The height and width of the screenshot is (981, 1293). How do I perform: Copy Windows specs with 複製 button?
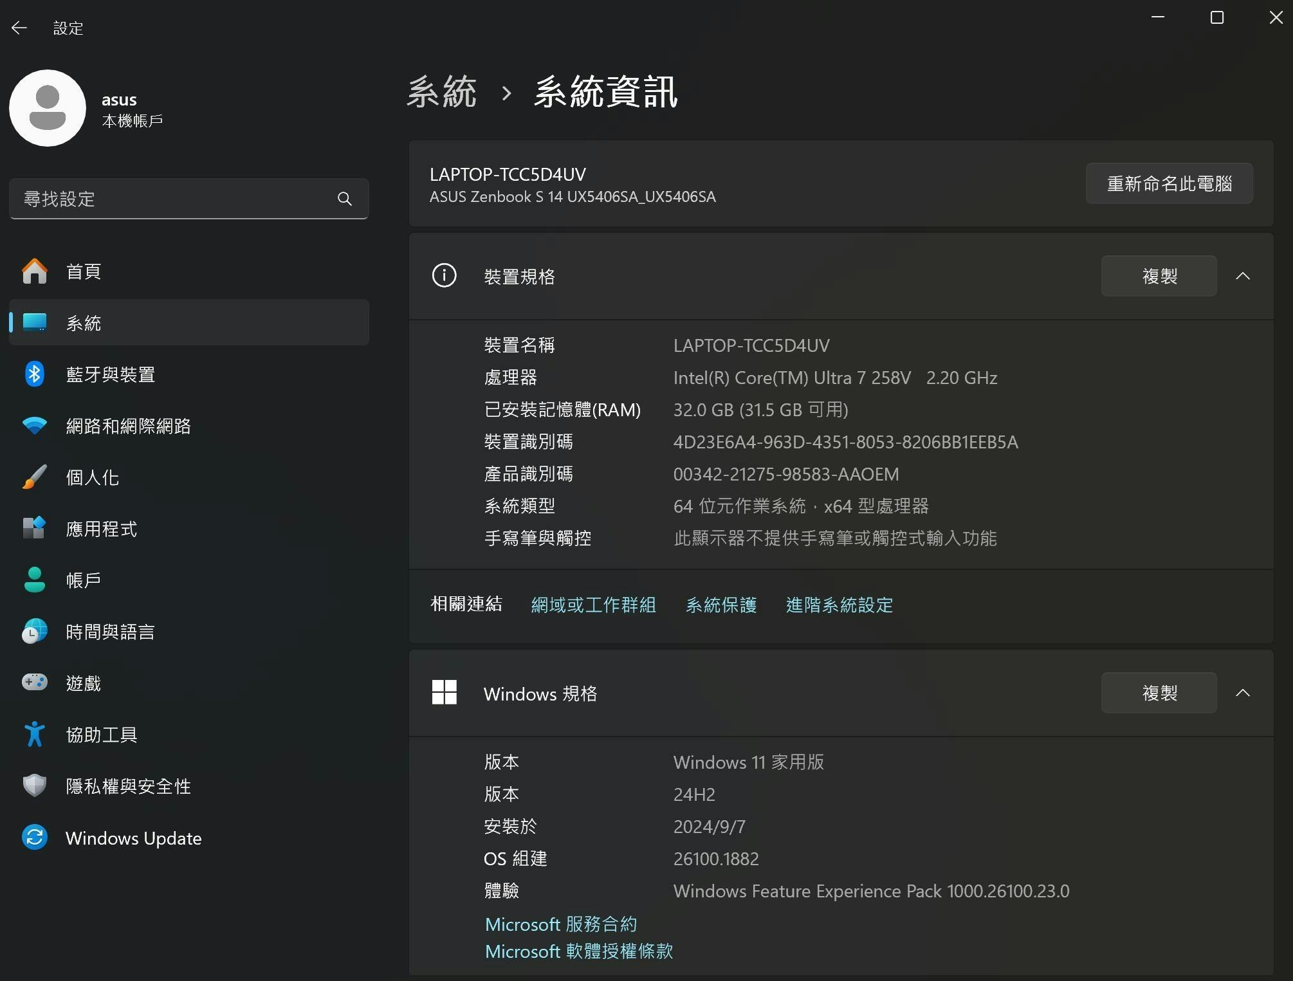pos(1159,693)
